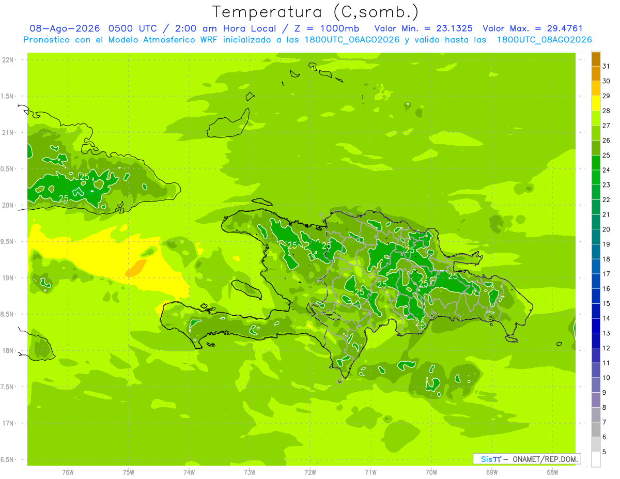620x479 pixels.
Task: Click the '18N' latitude label
Action: tap(8, 351)
